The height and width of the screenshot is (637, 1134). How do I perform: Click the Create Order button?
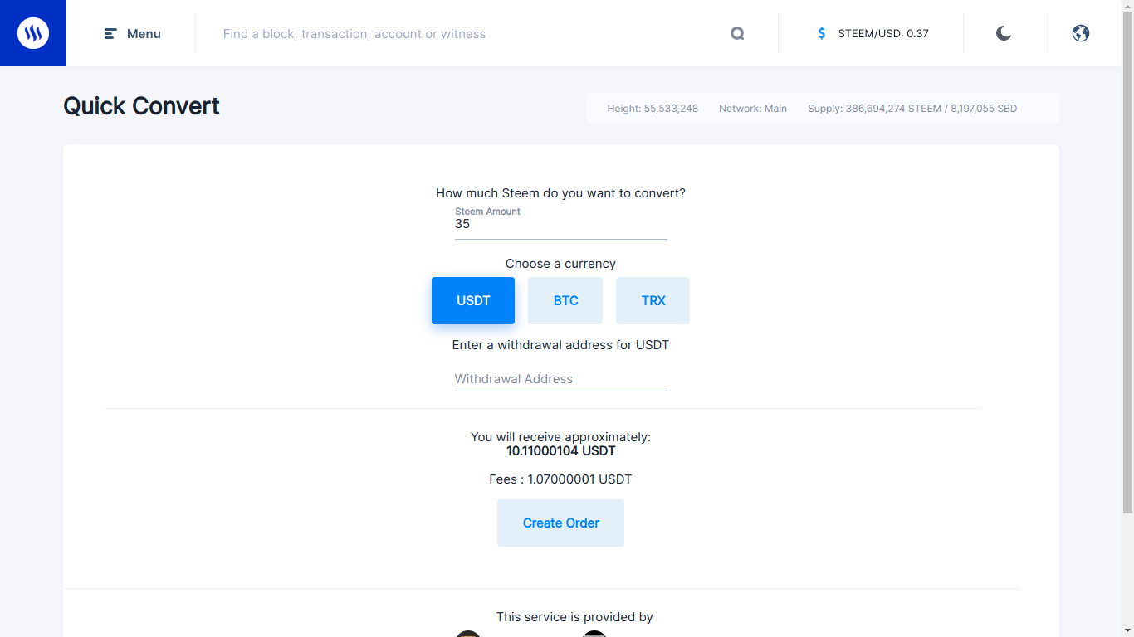point(561,523)
